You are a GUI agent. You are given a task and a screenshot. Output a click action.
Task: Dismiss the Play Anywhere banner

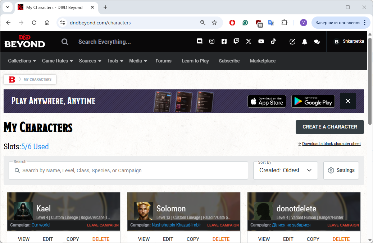coord(348,101)
